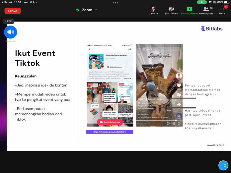Screen dimensions: 231x173
Task: Click the 'Keunggulan:' subheading
Action: (26, 76)
